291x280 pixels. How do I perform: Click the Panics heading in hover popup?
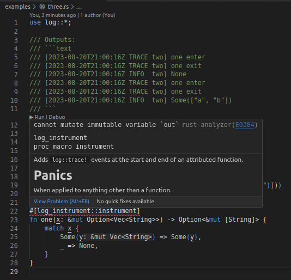(53, 175)
